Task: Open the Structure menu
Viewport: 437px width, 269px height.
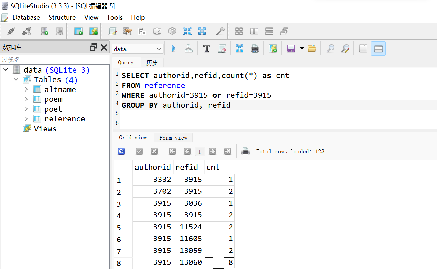Action: [x=62, y=17]
